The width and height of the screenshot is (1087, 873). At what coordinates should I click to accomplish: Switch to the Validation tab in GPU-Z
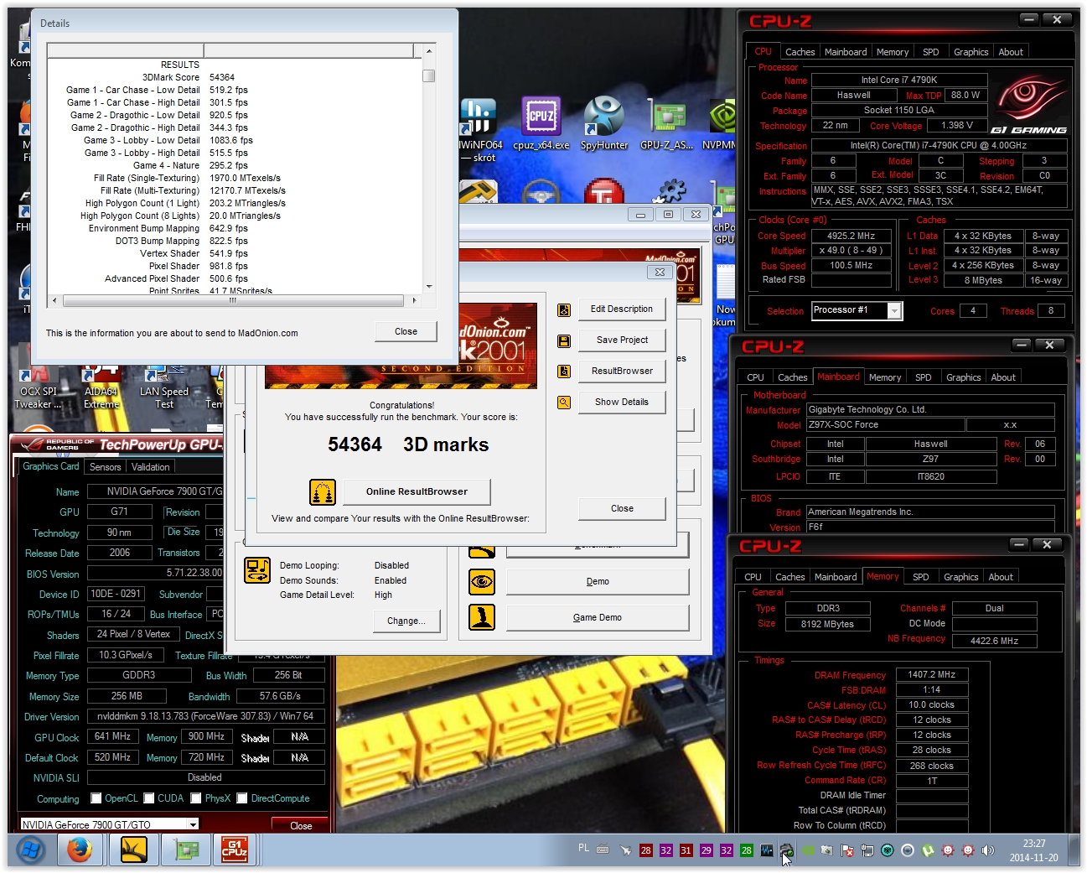[150, 467]
